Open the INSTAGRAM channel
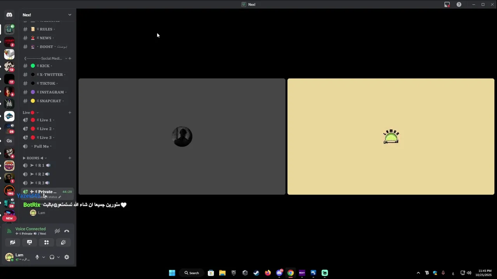497x279 pixels. 48,92
